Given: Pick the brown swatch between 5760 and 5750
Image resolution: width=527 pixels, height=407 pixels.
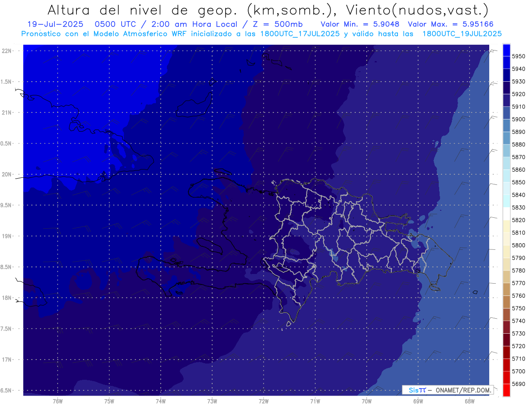Looking at the screenshot, I should tap(506, 302).
